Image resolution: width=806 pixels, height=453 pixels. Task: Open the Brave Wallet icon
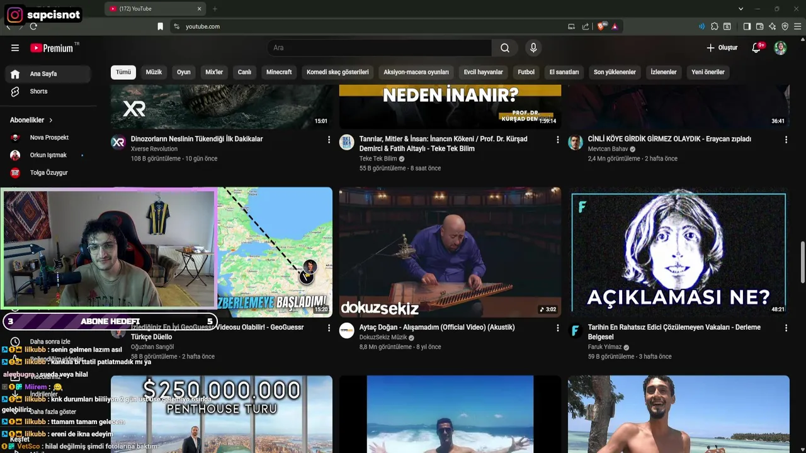pos(759,26)
